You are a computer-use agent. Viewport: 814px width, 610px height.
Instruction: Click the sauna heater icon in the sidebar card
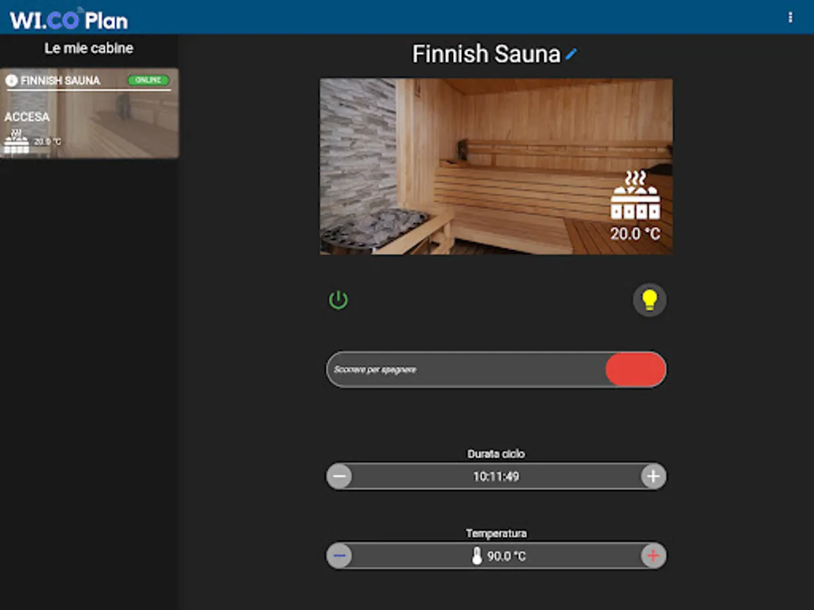point(17,142)
